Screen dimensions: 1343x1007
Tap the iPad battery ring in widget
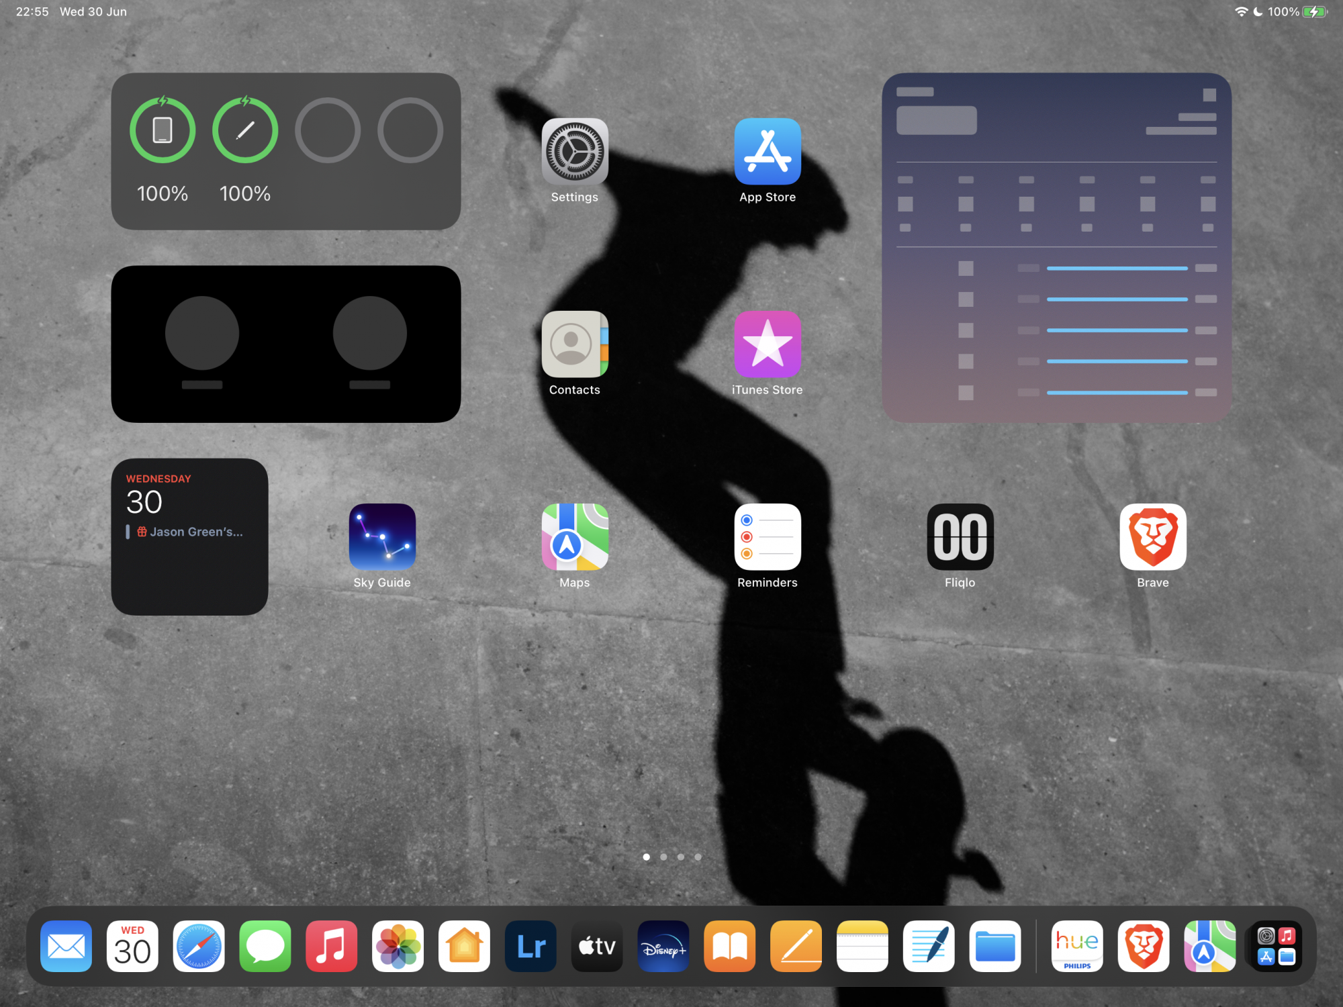pos(163,130)
